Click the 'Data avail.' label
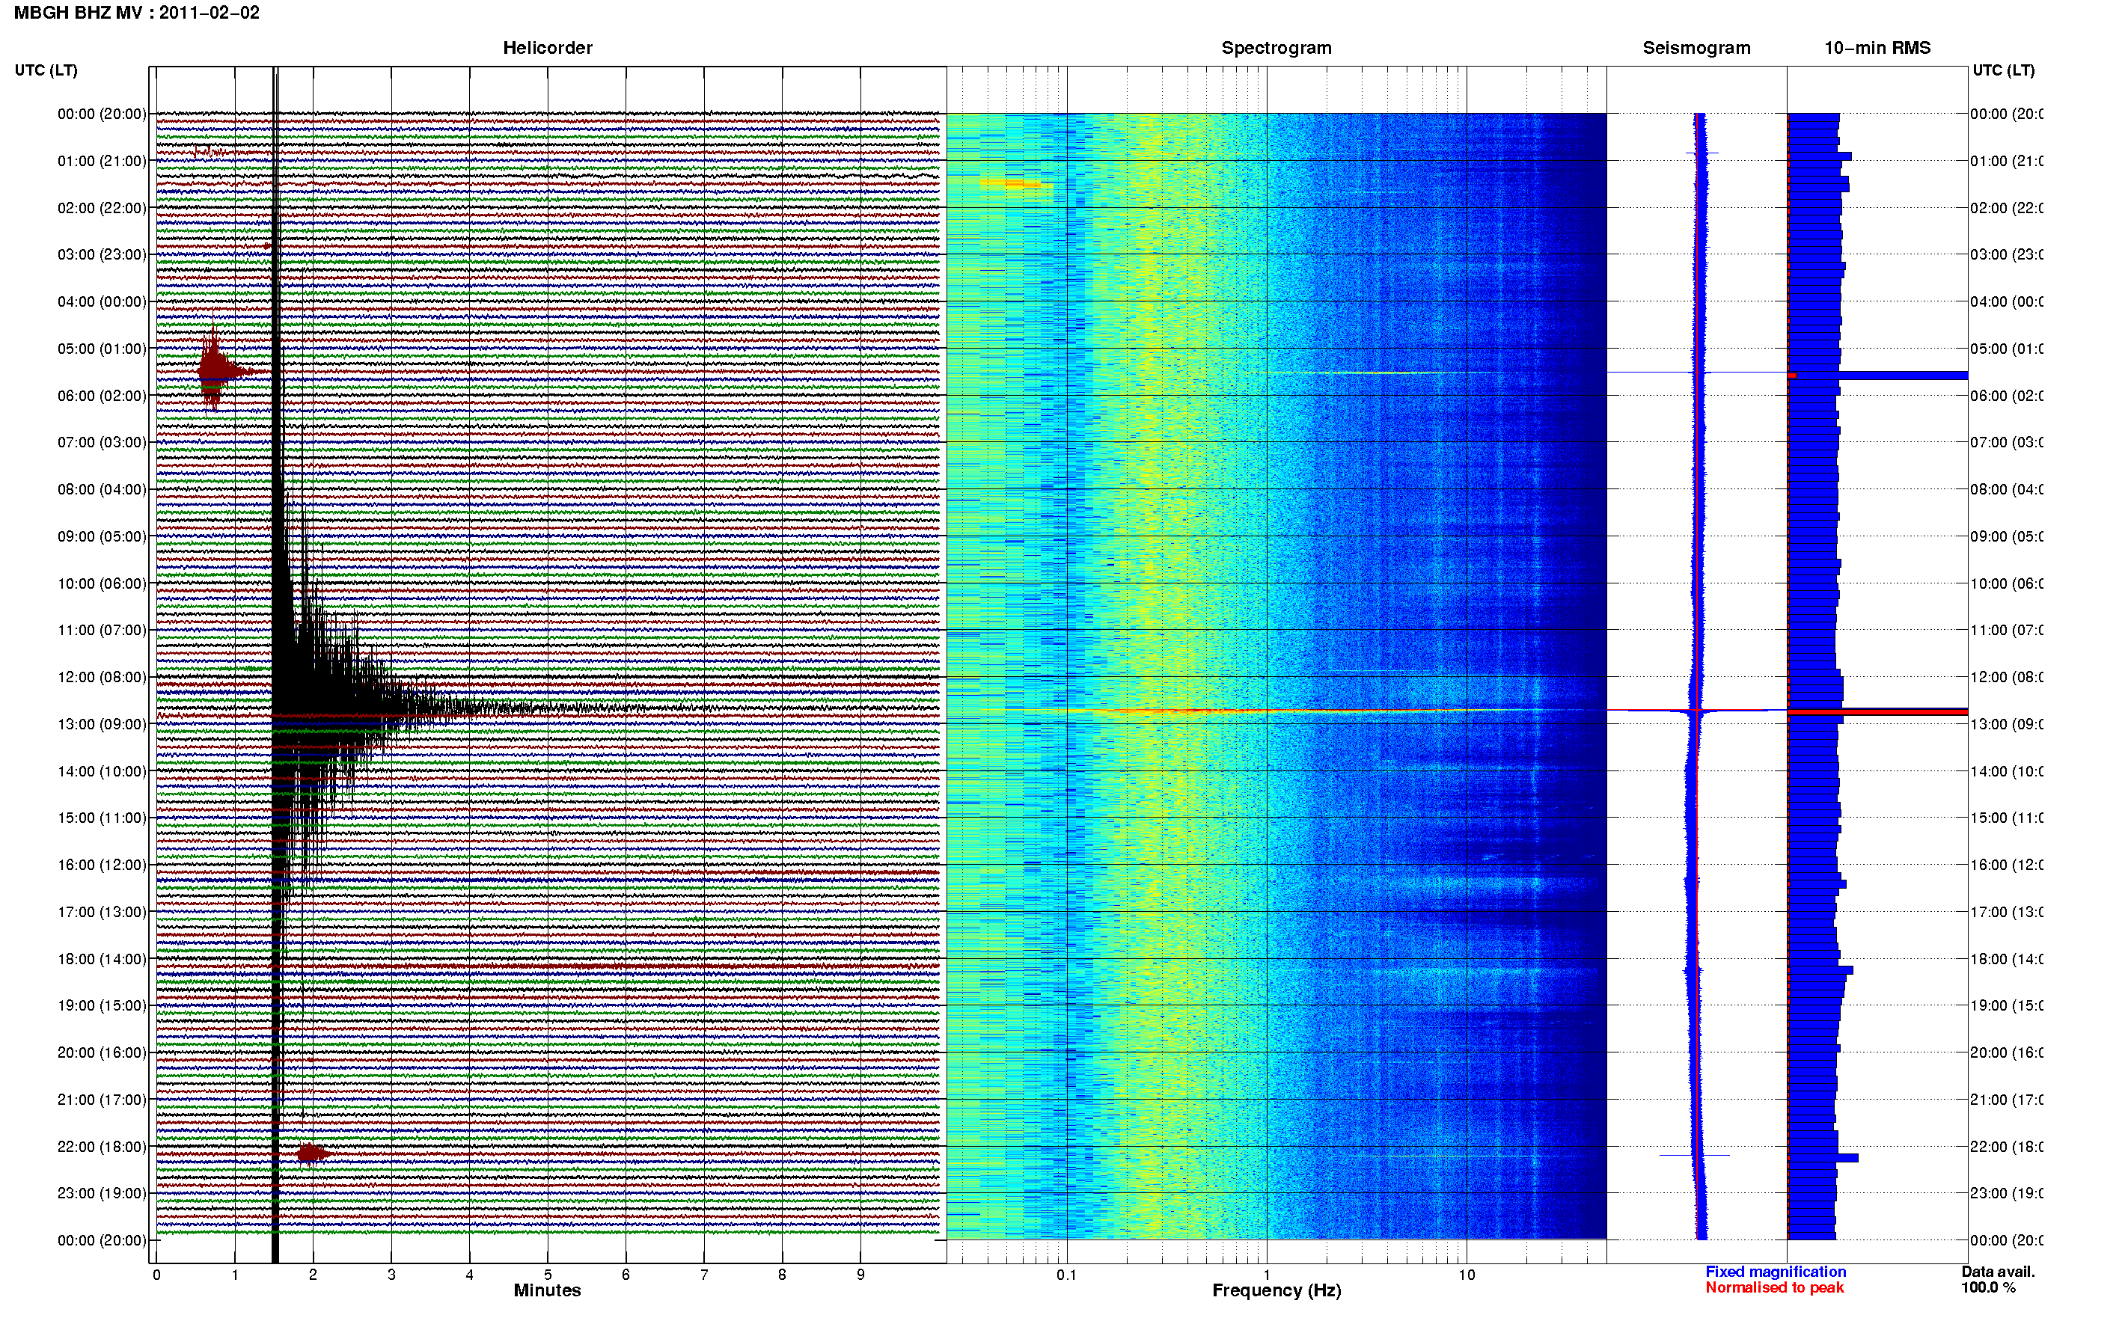Image resolution: width=2128 pixels, height=1330 pixels. (1998, 1272)
